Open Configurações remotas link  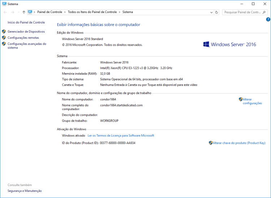[x=23, y=38]
